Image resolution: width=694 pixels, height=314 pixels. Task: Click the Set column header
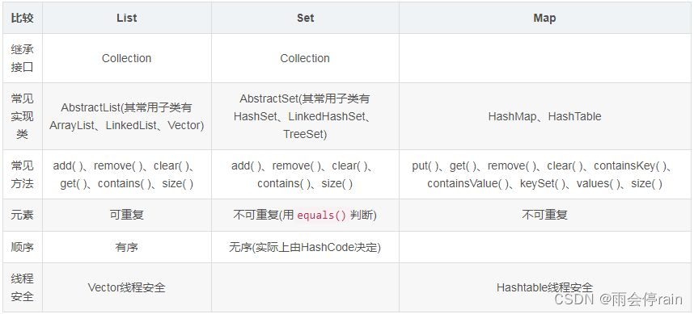[x=305, y=18]
